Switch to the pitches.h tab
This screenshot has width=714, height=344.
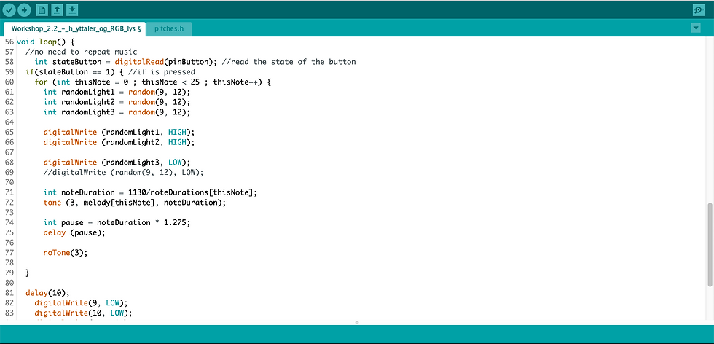169,28
